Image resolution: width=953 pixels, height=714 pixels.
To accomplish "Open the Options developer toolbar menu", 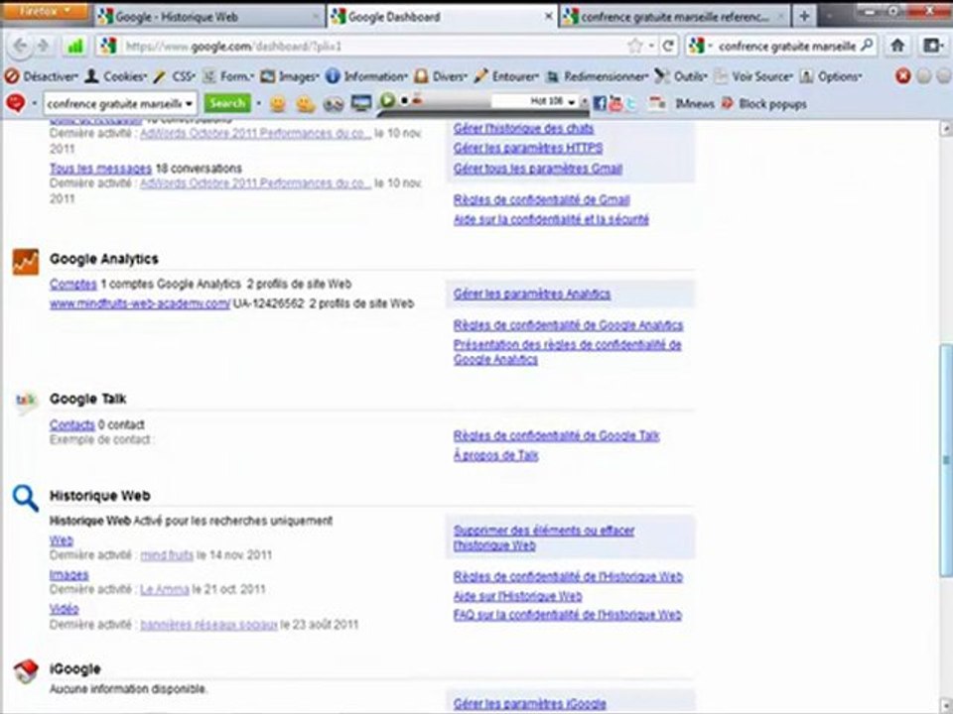I will click(831, 76).
